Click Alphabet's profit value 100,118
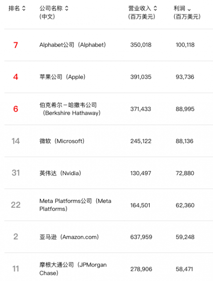 coord(185,45)
